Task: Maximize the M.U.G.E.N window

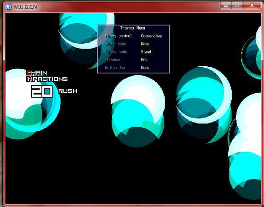Action: (237, 5)
